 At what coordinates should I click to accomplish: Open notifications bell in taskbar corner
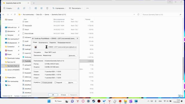(x=182, y=101)
